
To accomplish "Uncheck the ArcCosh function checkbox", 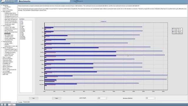I will pyautogui.click(x=21, y=38).
